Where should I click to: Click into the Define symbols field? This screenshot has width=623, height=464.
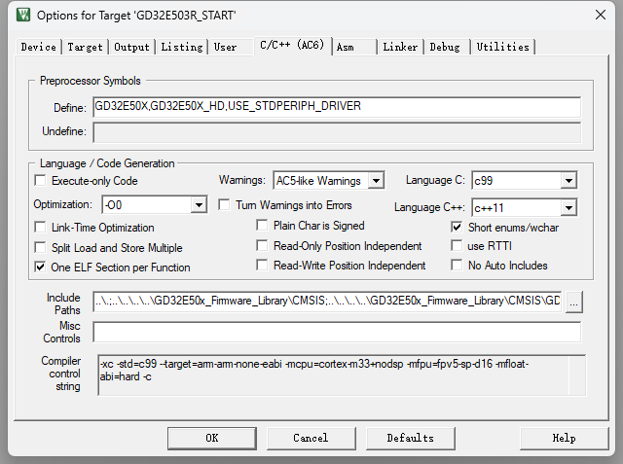click(x=337, y=107)
